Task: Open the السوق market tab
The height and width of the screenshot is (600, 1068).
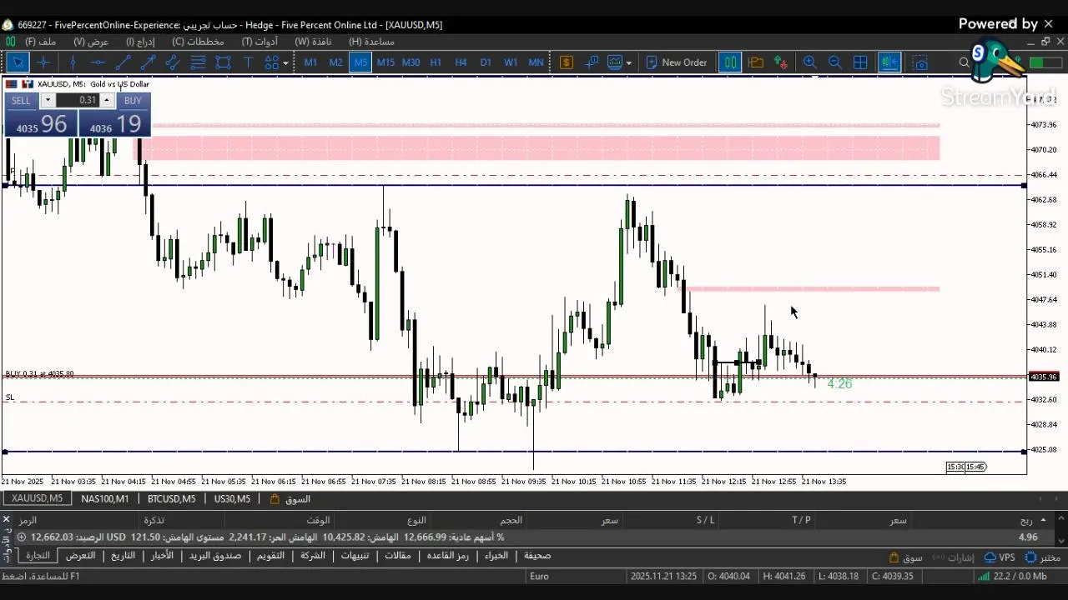Action: (x=290, y=499)
